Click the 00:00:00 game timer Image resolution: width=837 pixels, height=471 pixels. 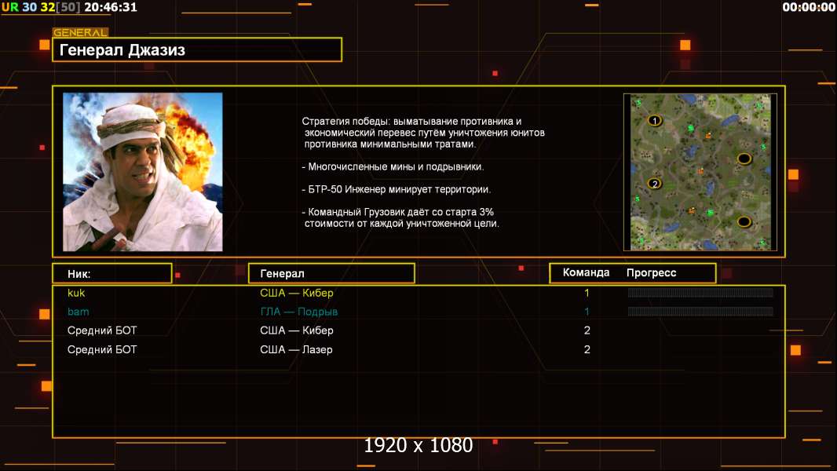pyautogui.click(x=808, y=7)
